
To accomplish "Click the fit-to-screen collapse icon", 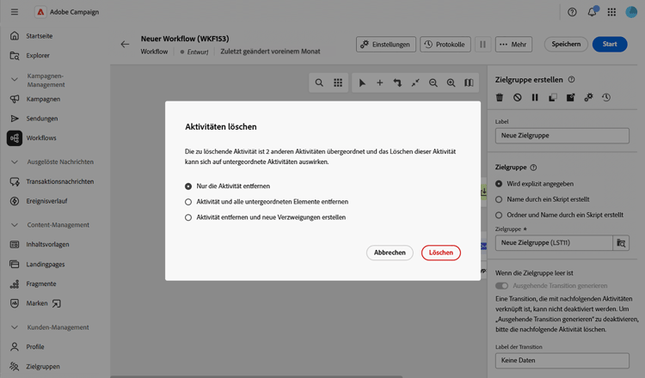I will tap(415, 82).
